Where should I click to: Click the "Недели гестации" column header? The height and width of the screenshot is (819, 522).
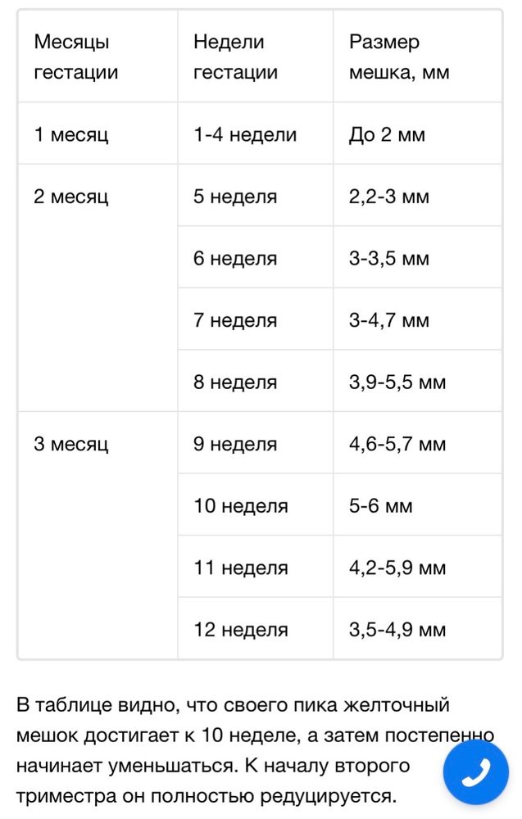tap(235, 57)
